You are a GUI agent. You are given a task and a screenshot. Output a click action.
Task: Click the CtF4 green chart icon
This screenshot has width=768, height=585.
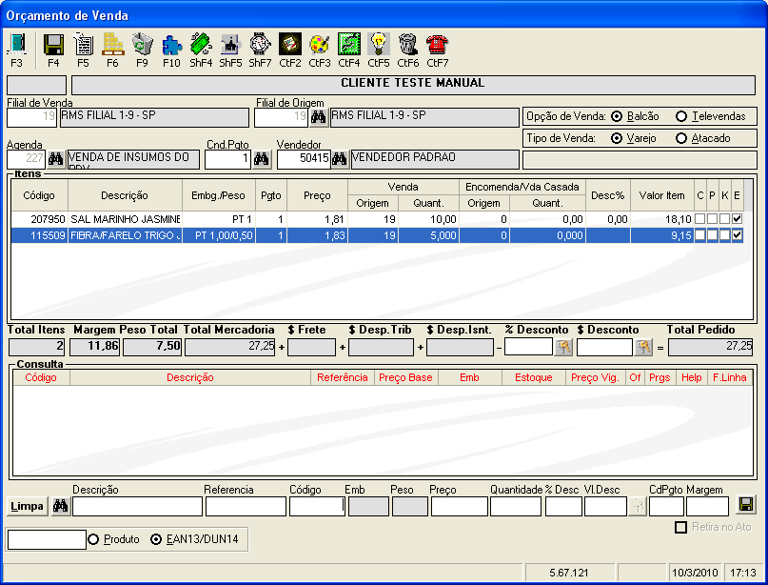(x=348, y=45)
